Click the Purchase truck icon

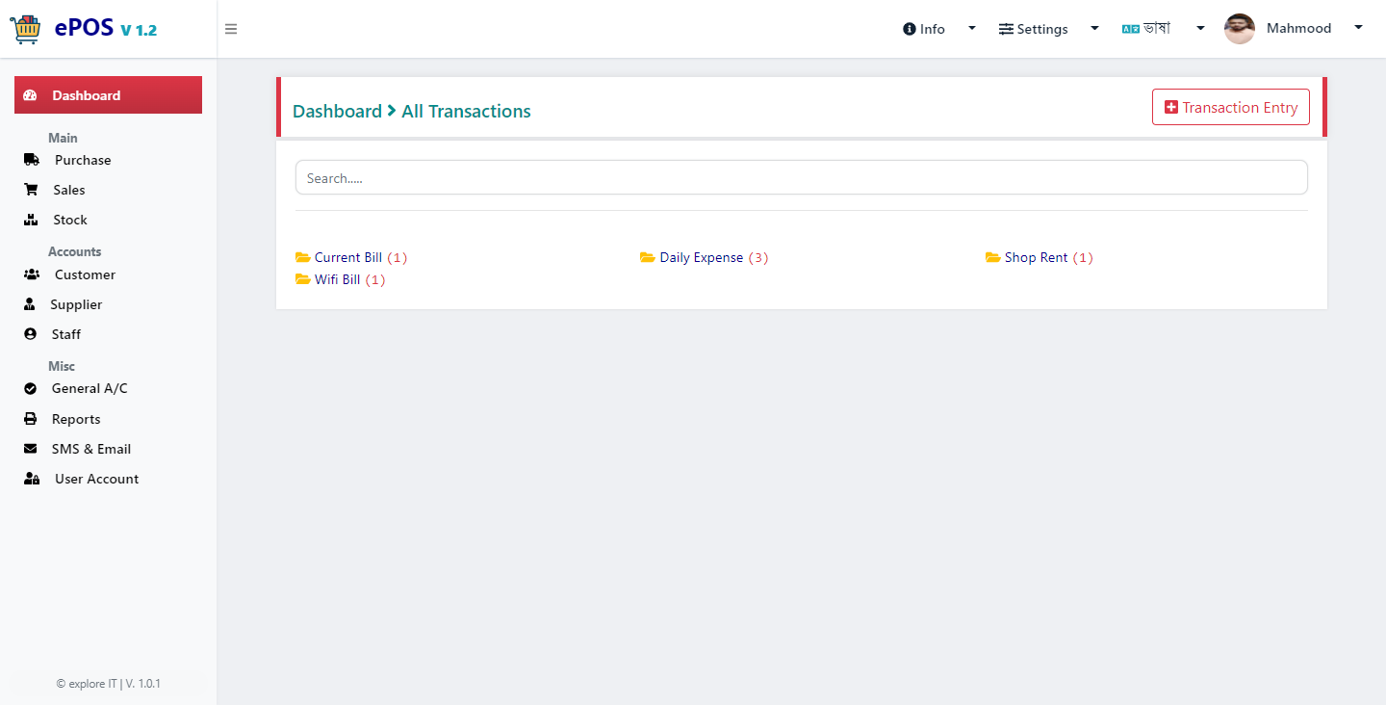coord(31,160)
